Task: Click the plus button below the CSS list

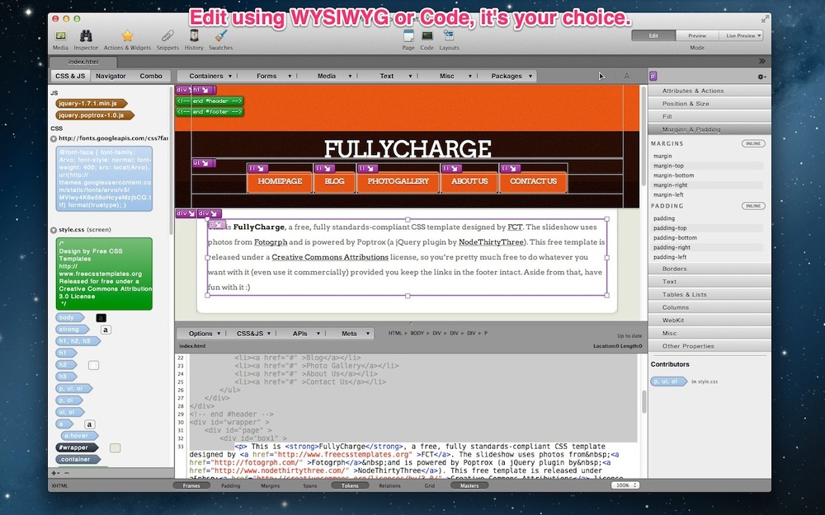Action: tap(54, 473)
